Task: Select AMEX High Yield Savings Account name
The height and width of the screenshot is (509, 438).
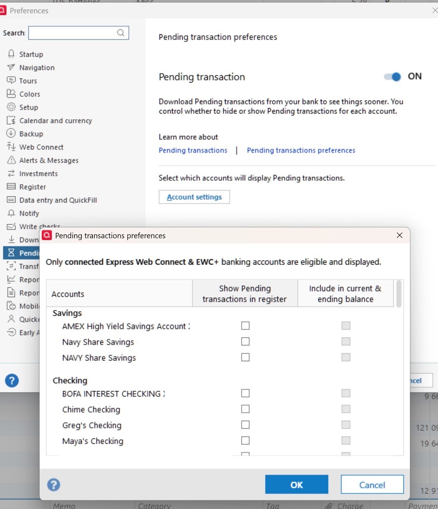Action: (x=126, y=326)
